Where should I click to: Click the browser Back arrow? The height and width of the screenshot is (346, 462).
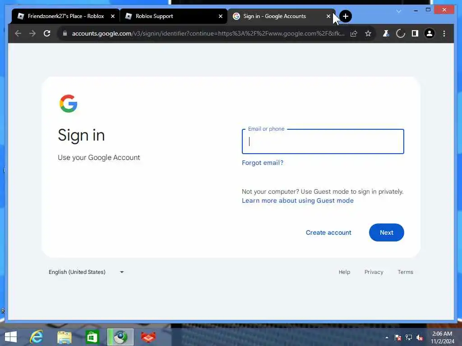pyautogui.click(x=18, y=33)
